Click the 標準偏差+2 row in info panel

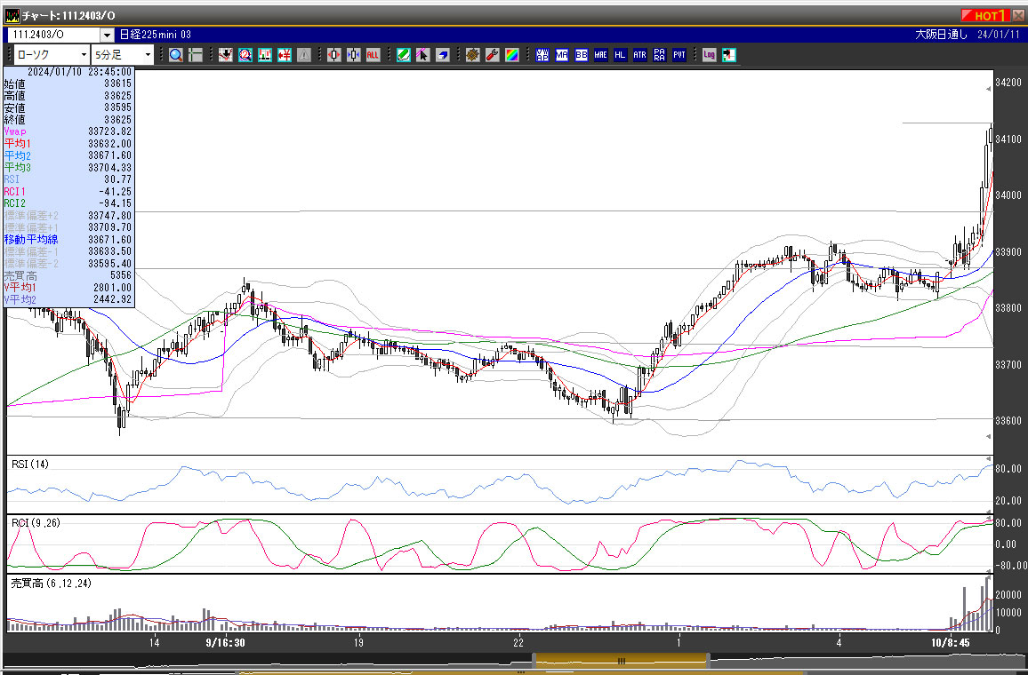[68, 216]
